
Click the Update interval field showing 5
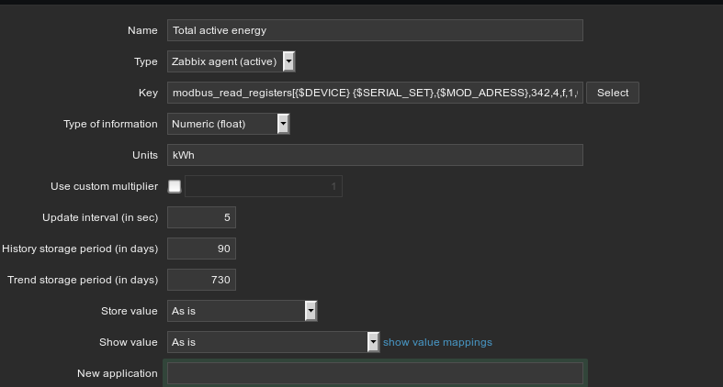click(202, 217)
